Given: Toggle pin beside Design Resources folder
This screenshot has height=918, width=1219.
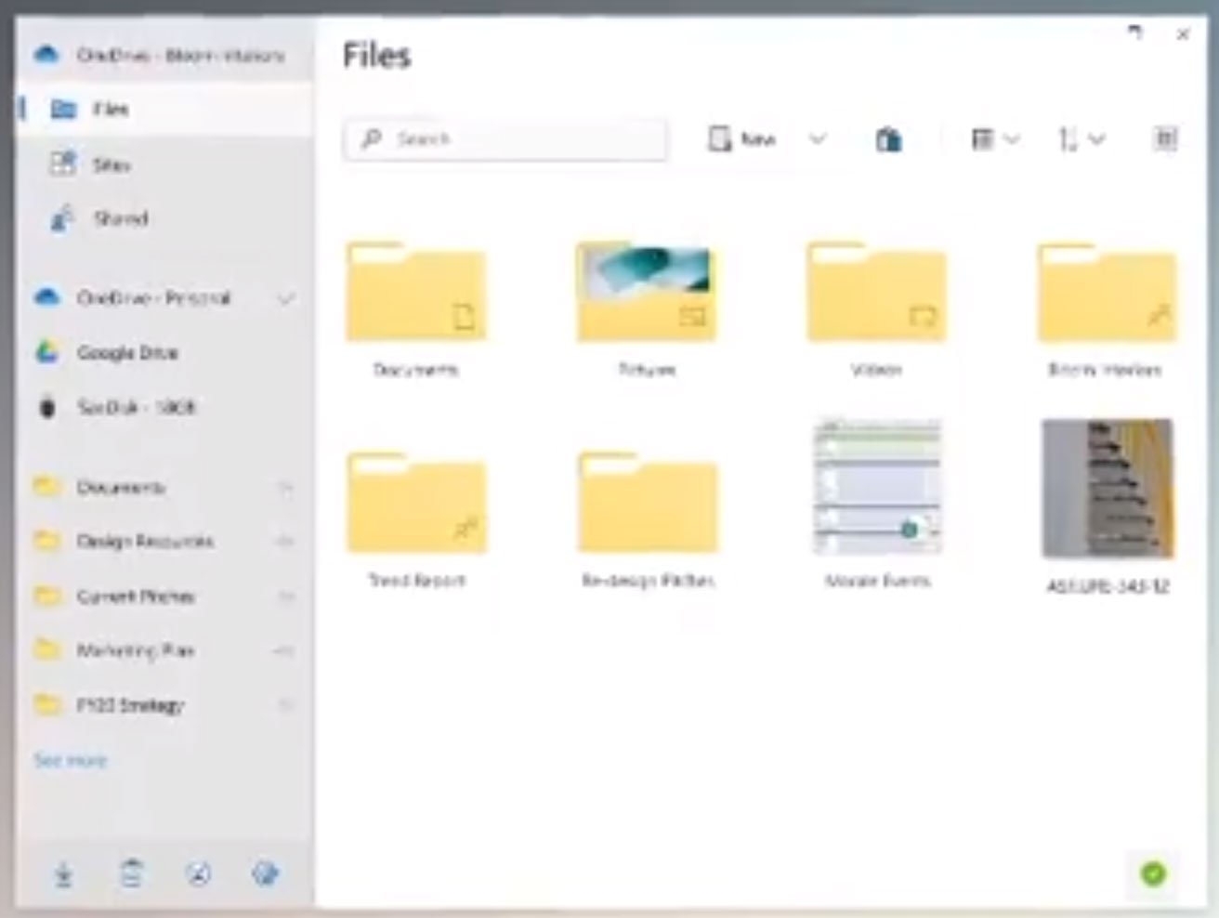Looking at the screenshot, I should (285, 542).
